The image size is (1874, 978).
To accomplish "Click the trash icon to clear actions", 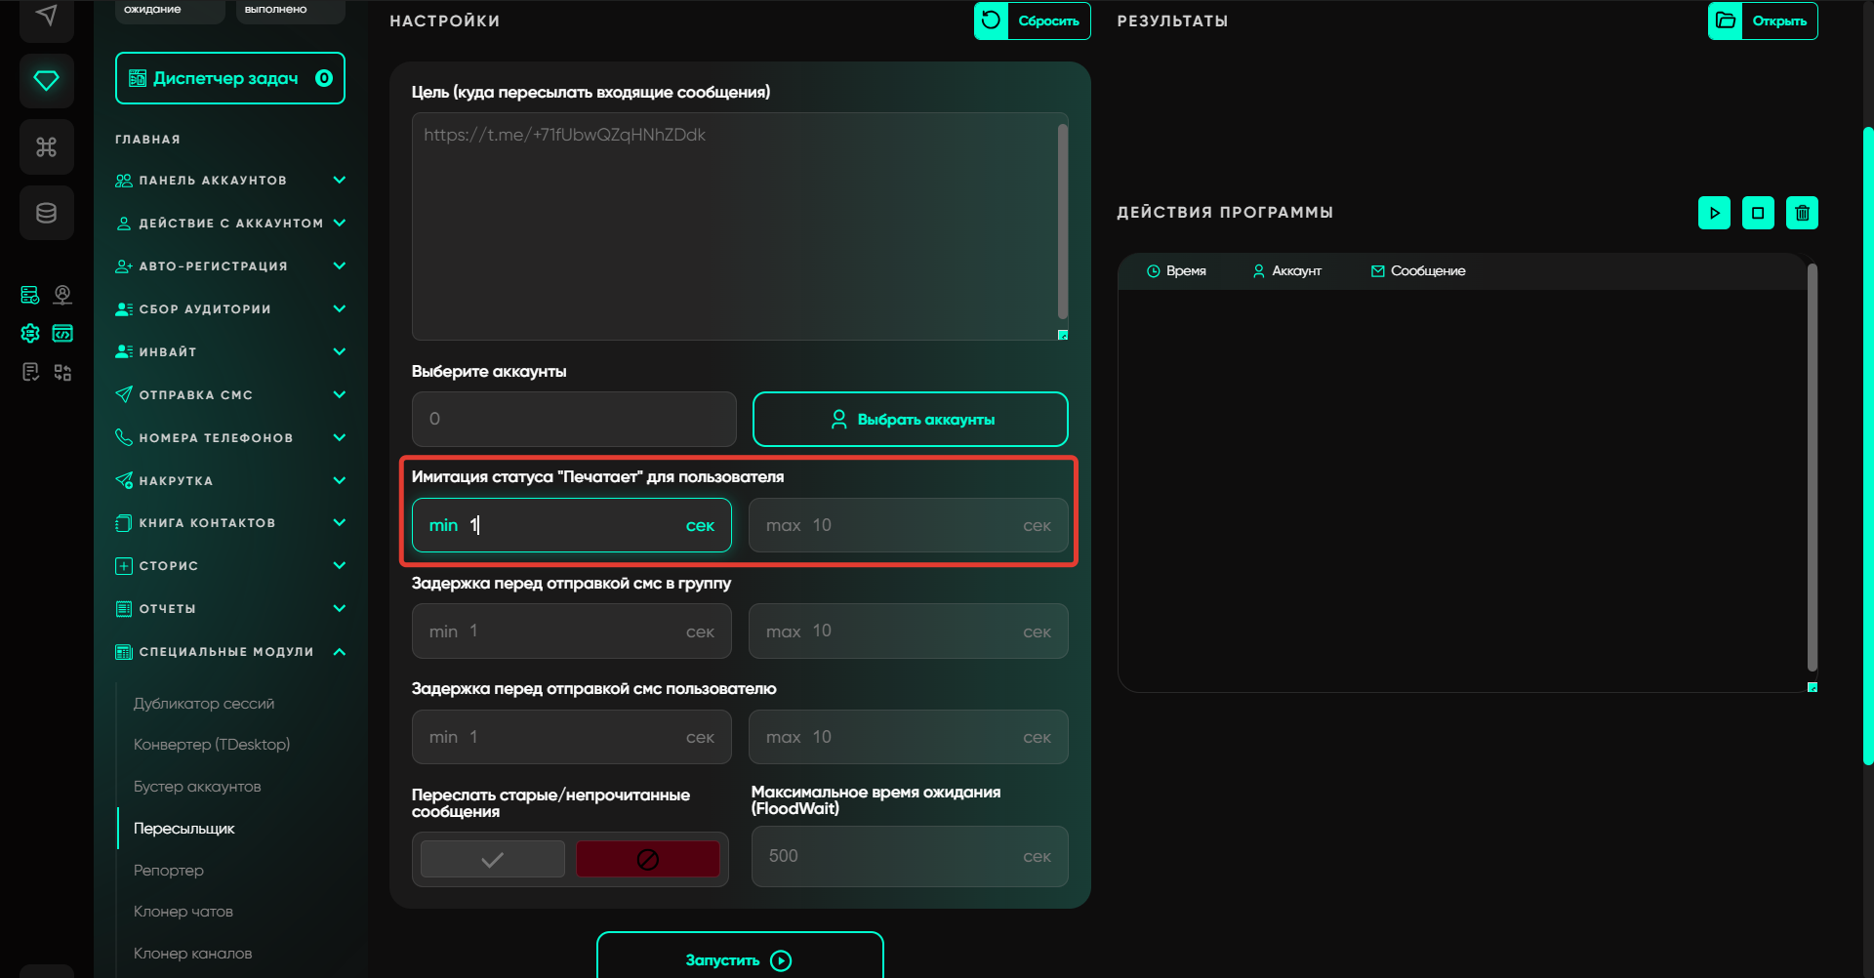I will tap(1802, 213).
